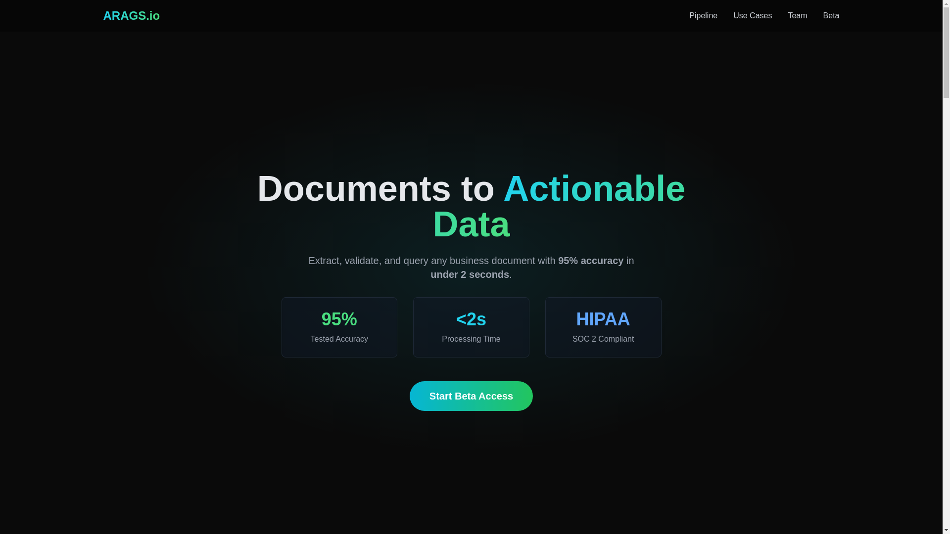
Task: Click the word Documents in the headline
Action: pyautogui.click(x=354, y=189)
